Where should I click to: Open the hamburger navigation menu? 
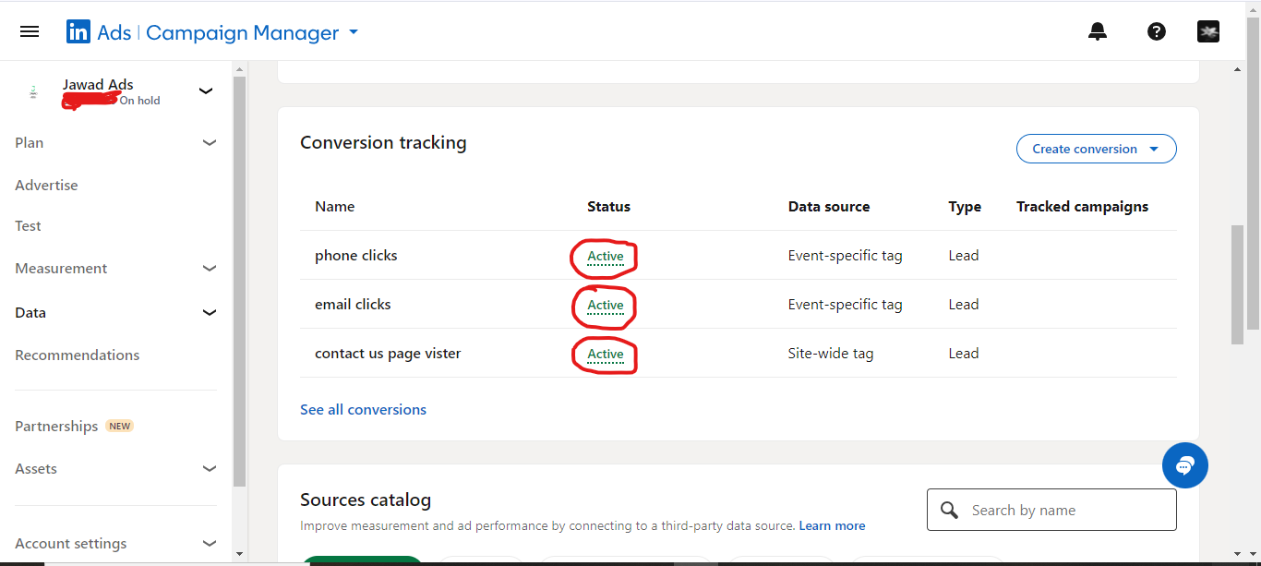[30, 32]
